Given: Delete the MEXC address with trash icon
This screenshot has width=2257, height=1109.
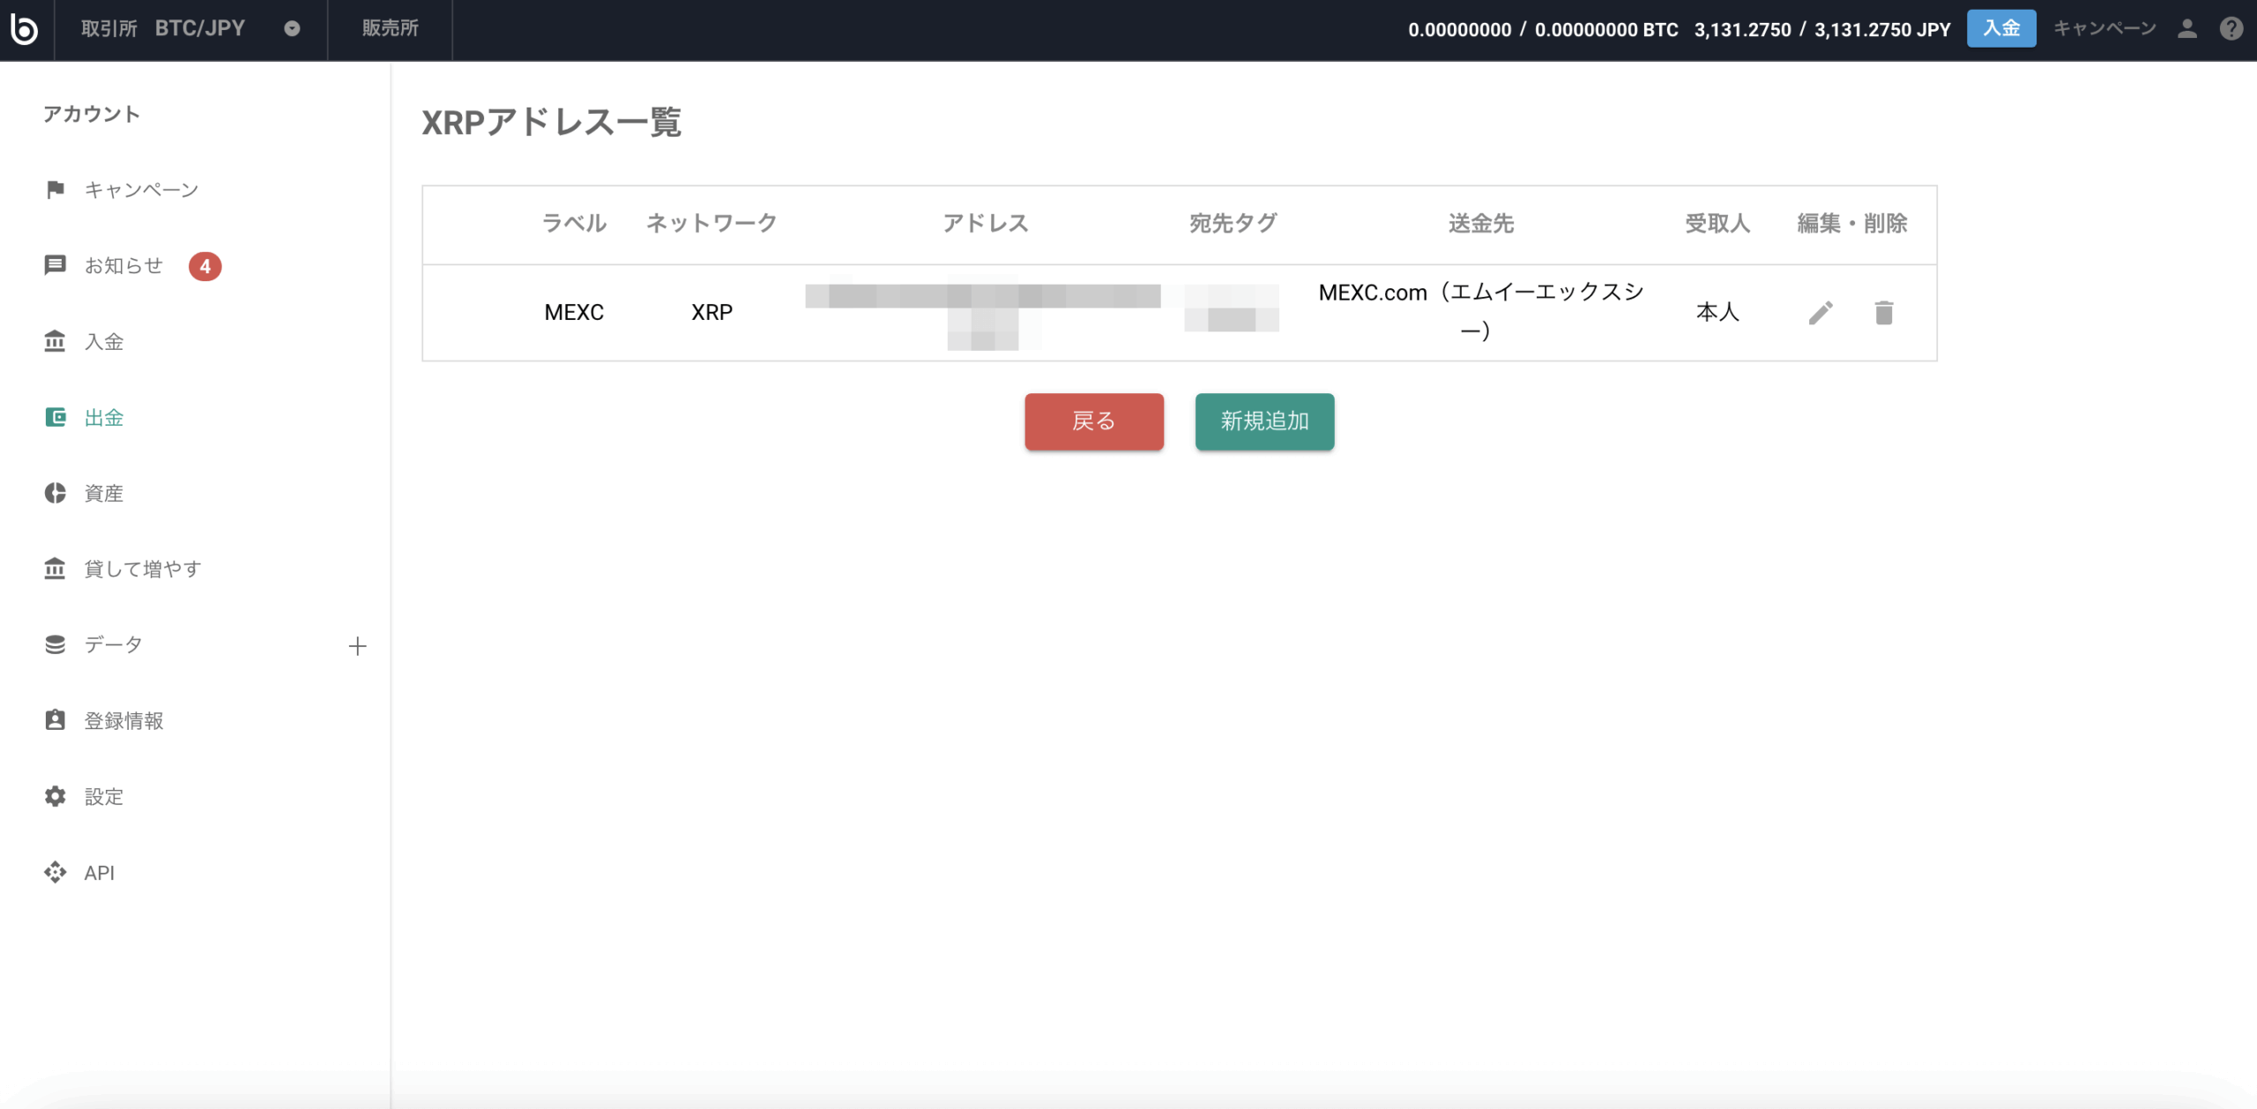Looking at the screenshot, I should pyautogui.click(x=1884, y=312).
